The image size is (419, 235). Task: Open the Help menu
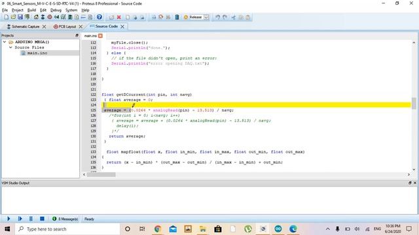pos(85,10)
